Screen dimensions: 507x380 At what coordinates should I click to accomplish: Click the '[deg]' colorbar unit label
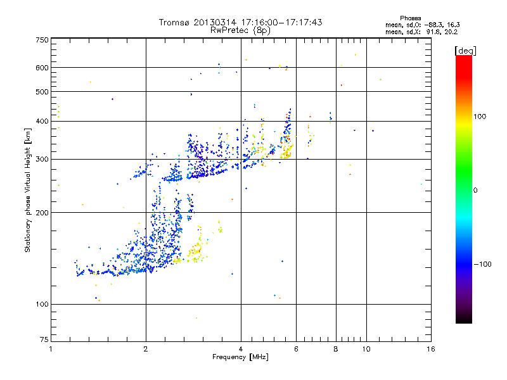pos(465,51)
